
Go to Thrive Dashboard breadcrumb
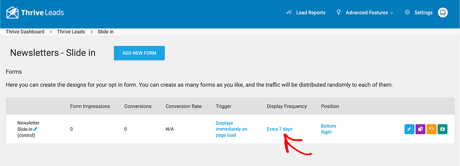point(25,32)
